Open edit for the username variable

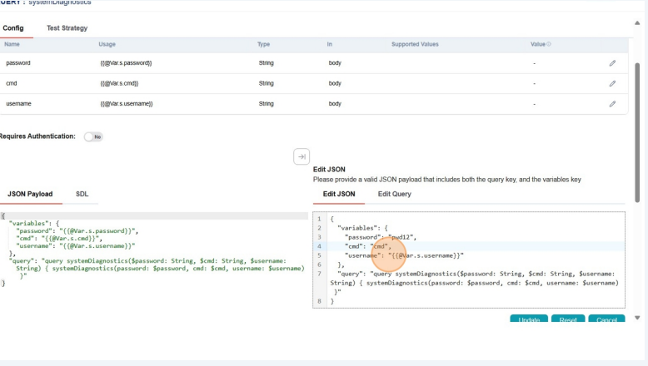[612, 104]
